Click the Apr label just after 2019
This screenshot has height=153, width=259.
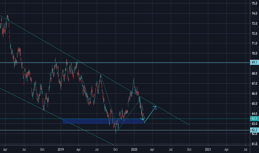(78, 150)
